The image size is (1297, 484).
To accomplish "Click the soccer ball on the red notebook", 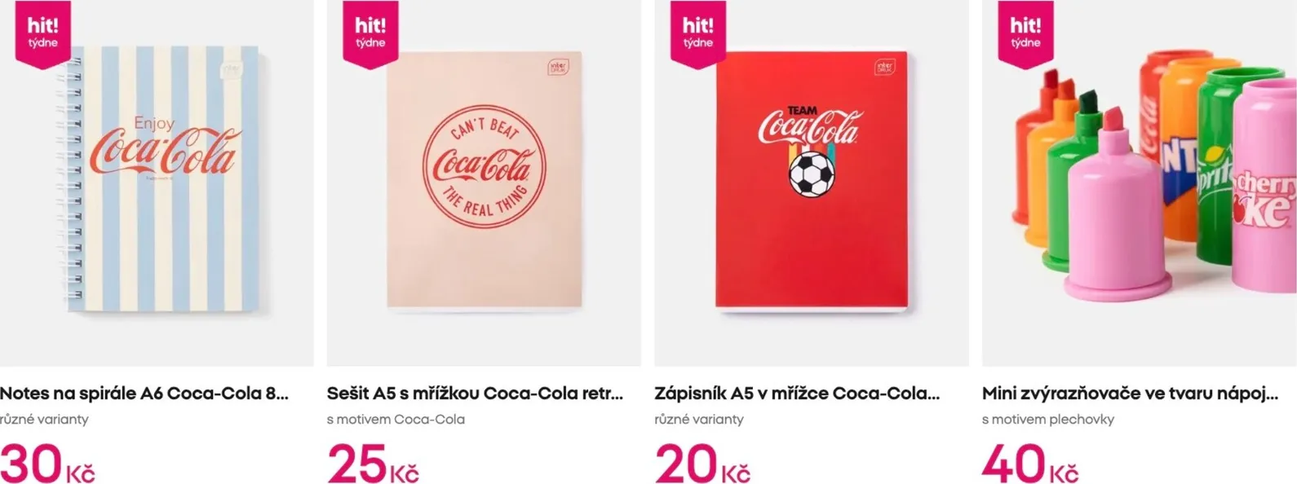I will click(x=812, y=173).
